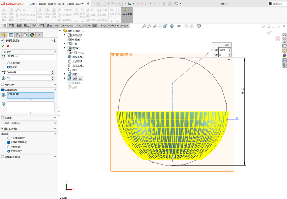The image size is (287, 199).
Task: Open help for circular pattern feature
Action: point(54,41)
